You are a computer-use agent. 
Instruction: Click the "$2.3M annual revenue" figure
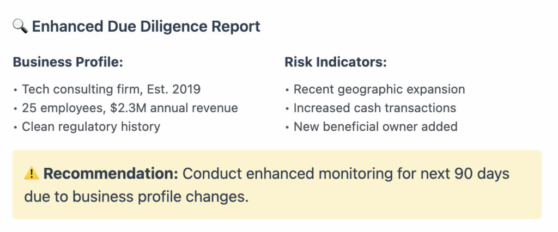(174, 108)
